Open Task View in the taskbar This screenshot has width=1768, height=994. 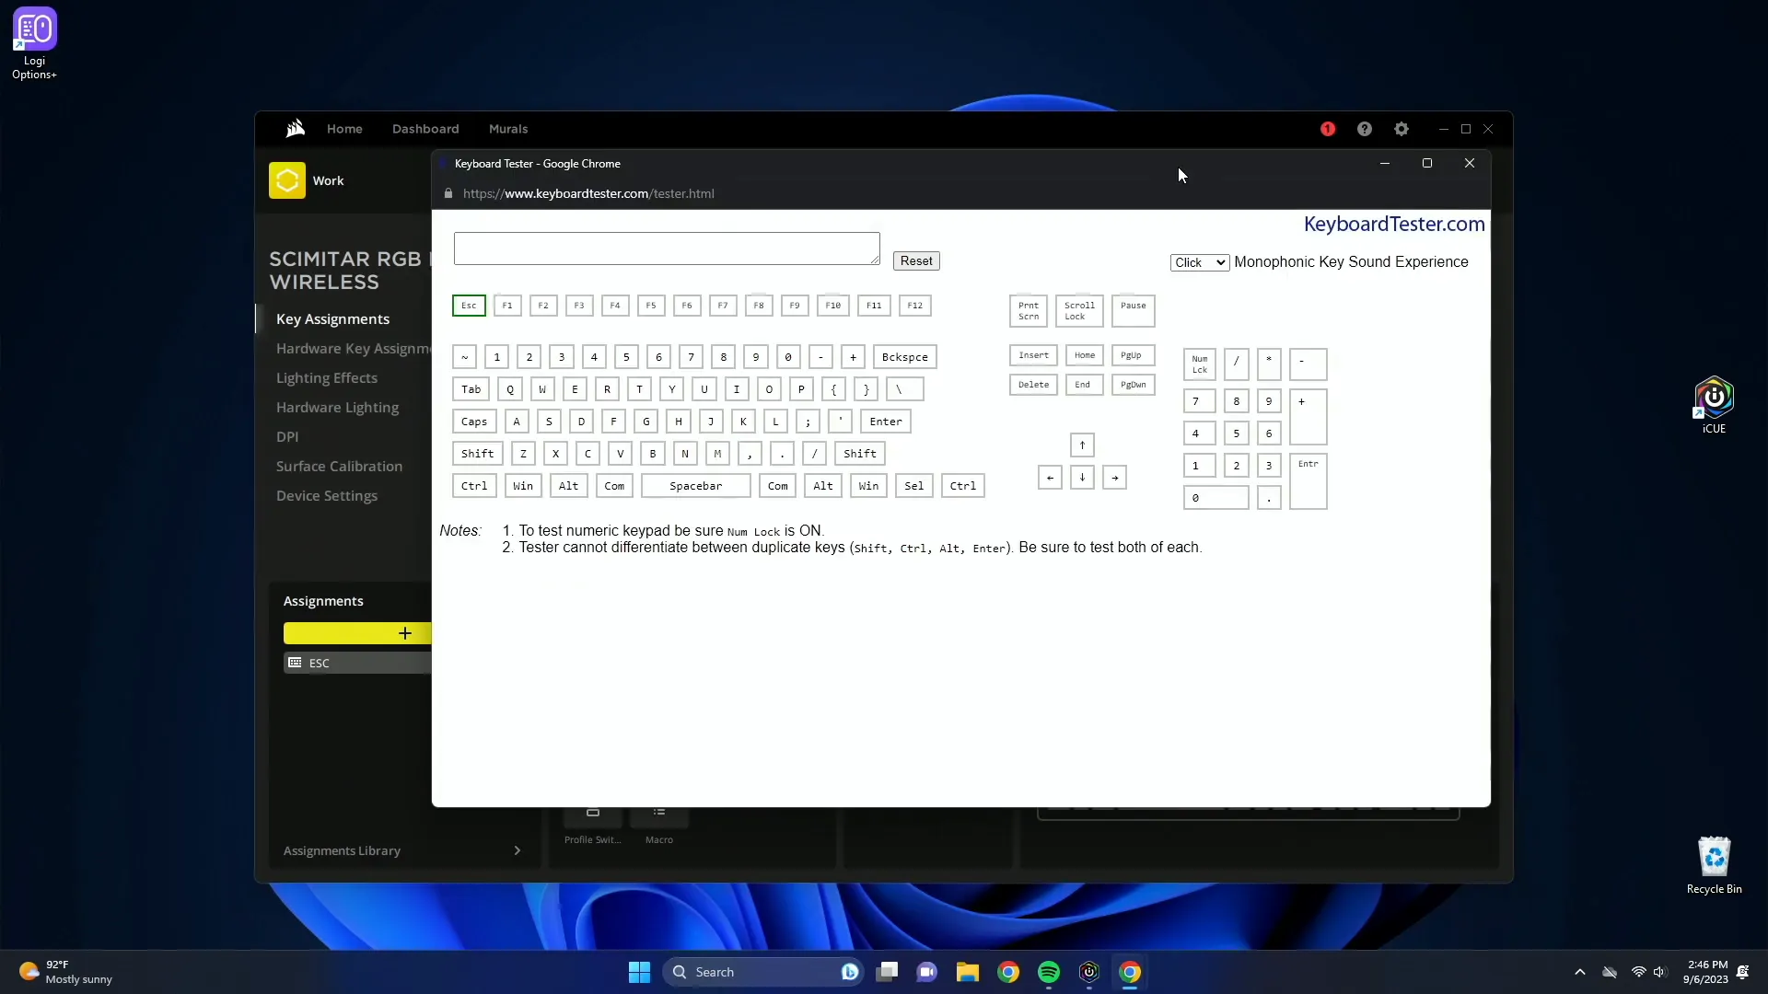point(887,972)
